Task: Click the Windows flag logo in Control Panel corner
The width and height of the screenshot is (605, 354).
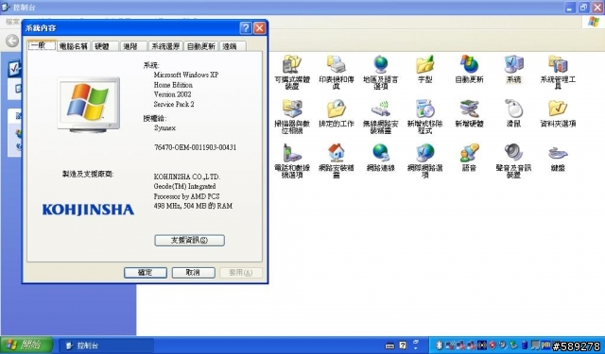Action: click(x=594, y=22)
